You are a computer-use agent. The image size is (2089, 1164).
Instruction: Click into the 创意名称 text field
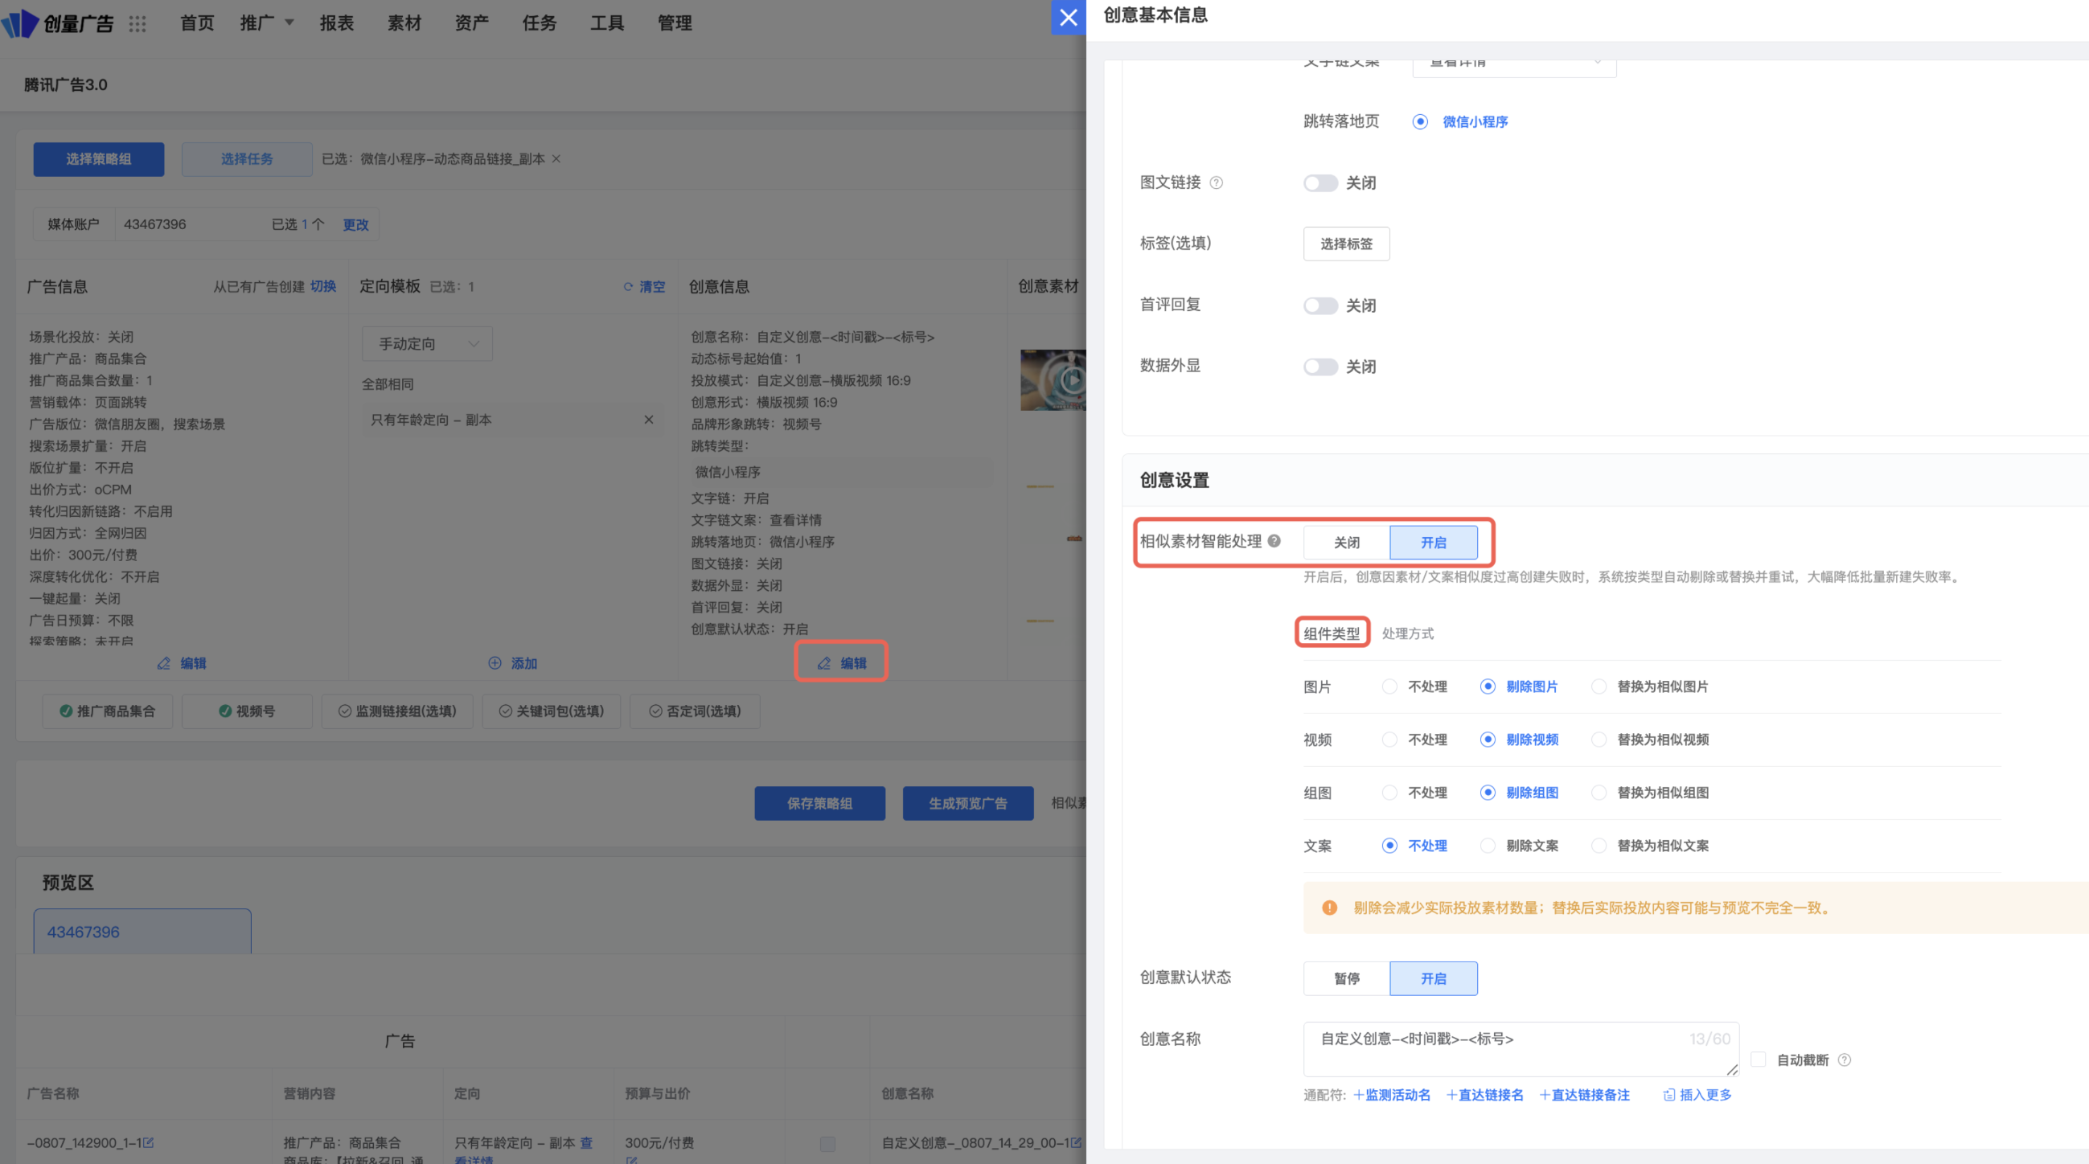(1521, 1049)
